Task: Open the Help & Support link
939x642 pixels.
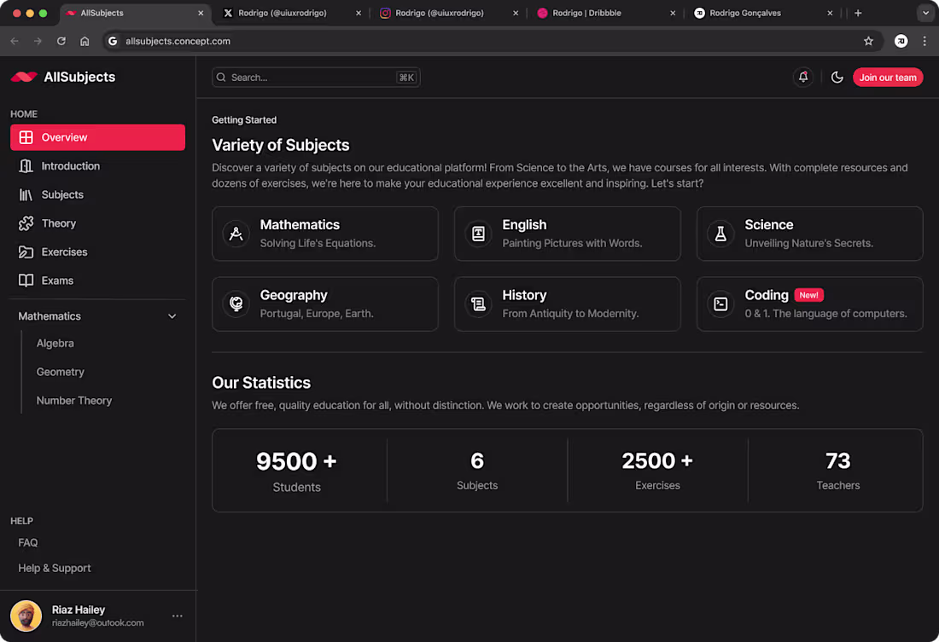Action: click(x=55, y=569)
